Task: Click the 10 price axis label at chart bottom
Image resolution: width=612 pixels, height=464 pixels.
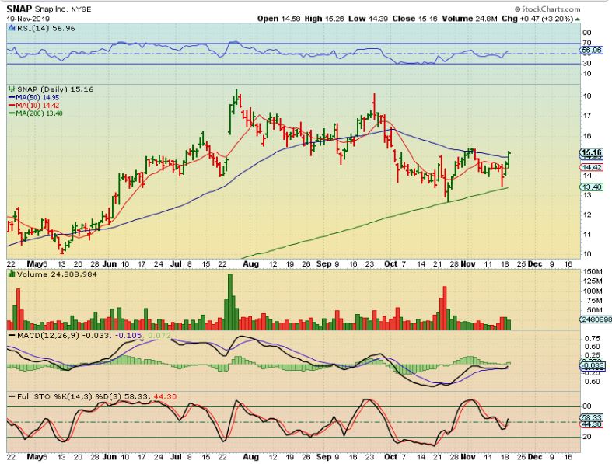Action: [586, 254]
